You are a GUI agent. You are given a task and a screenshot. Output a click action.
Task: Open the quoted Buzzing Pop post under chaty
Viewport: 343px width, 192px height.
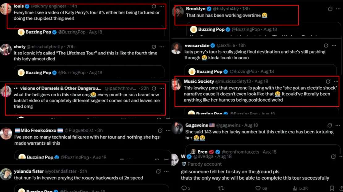click(90, 72)
